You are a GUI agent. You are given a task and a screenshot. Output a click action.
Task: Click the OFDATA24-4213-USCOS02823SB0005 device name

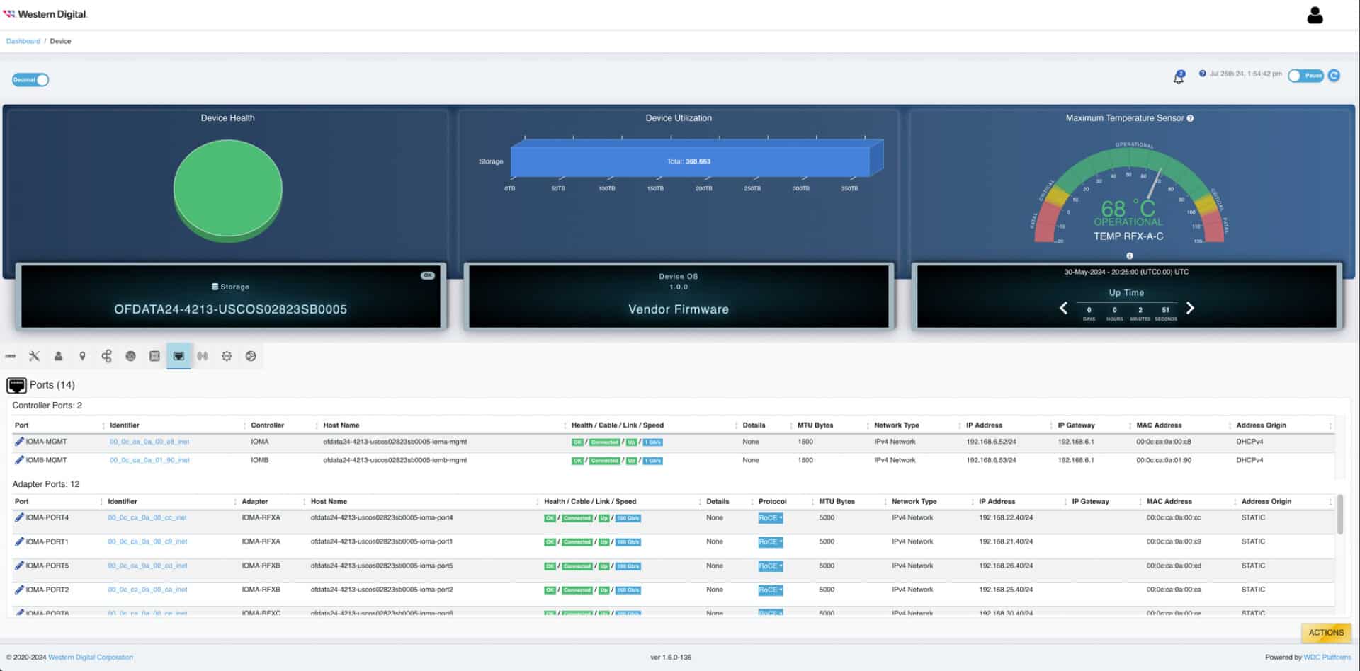point(230,309)
